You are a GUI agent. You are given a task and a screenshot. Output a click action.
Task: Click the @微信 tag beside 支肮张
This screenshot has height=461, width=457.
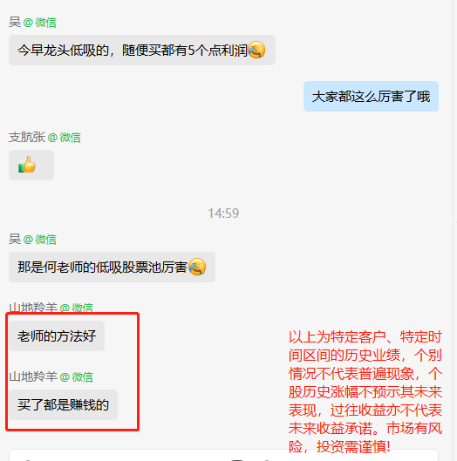(x=65, y=138)
